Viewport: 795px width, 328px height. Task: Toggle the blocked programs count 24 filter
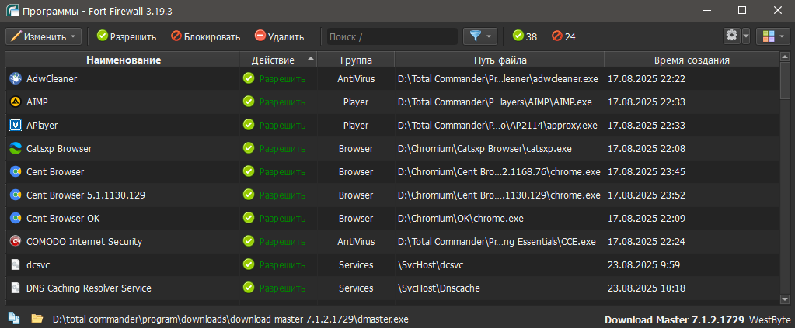pyautogui.click(x=563, y=36)
